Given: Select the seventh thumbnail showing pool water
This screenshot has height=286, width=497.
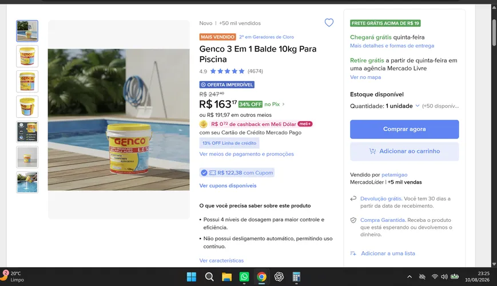Looking at the screenshot, I should coord(27,182).
